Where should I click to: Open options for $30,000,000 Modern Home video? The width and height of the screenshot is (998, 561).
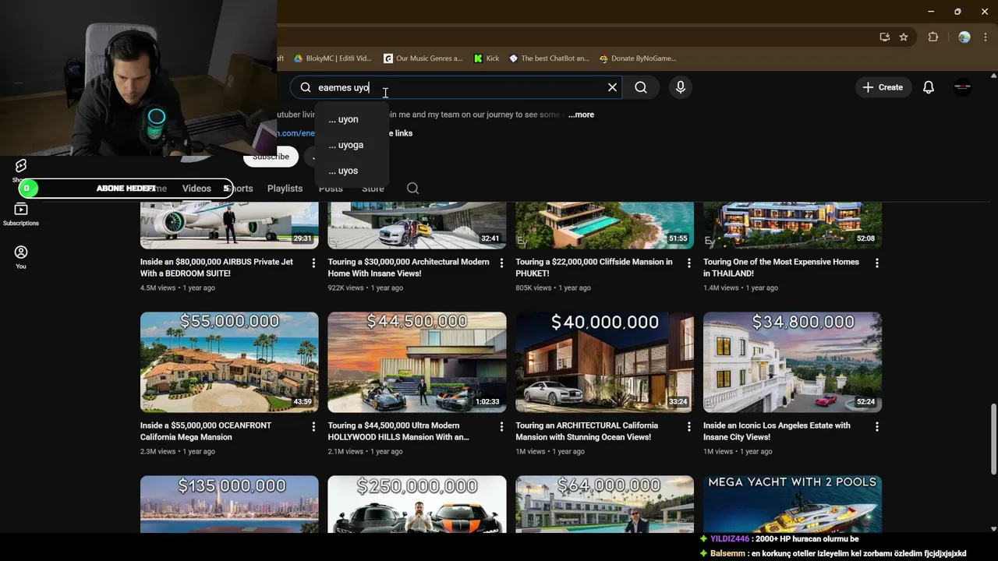pyautogui.click(x=501, y=263)
